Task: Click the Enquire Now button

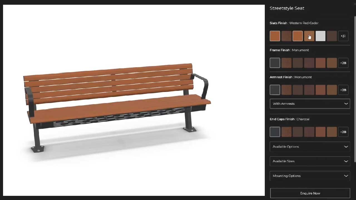Action: point(310,193)
